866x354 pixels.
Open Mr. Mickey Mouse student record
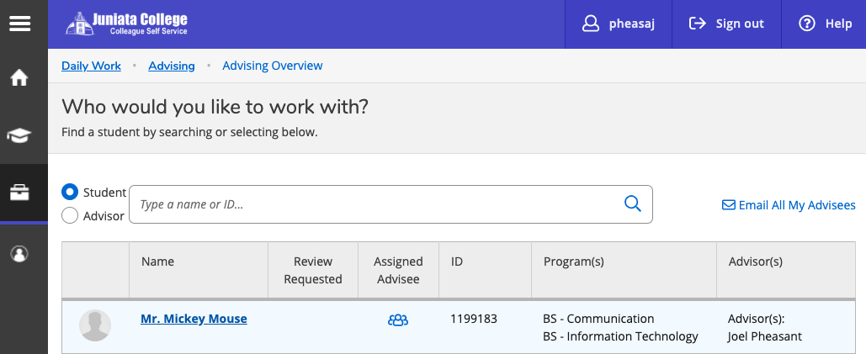click(x=194, y=319)
